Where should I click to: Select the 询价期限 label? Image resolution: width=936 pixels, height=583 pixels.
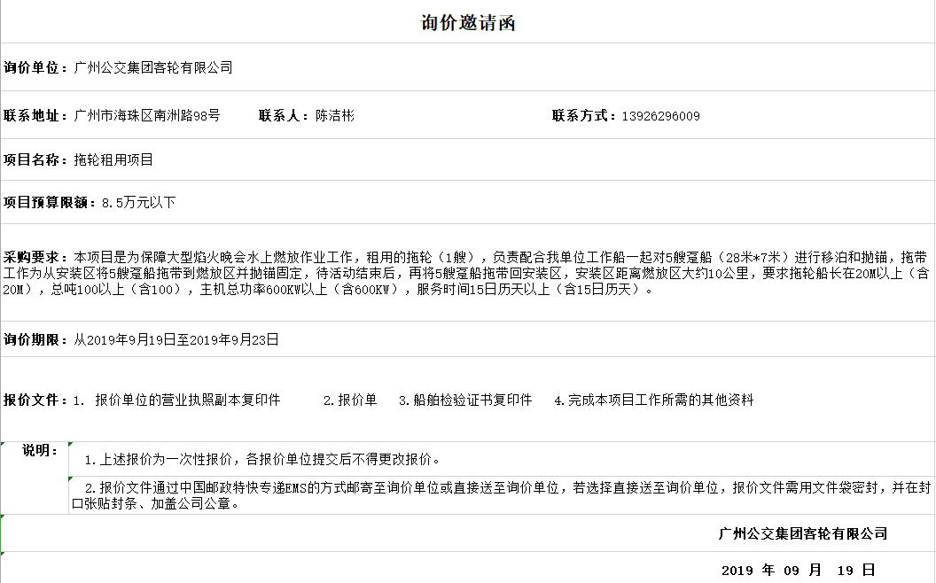[x=35, y=339]
